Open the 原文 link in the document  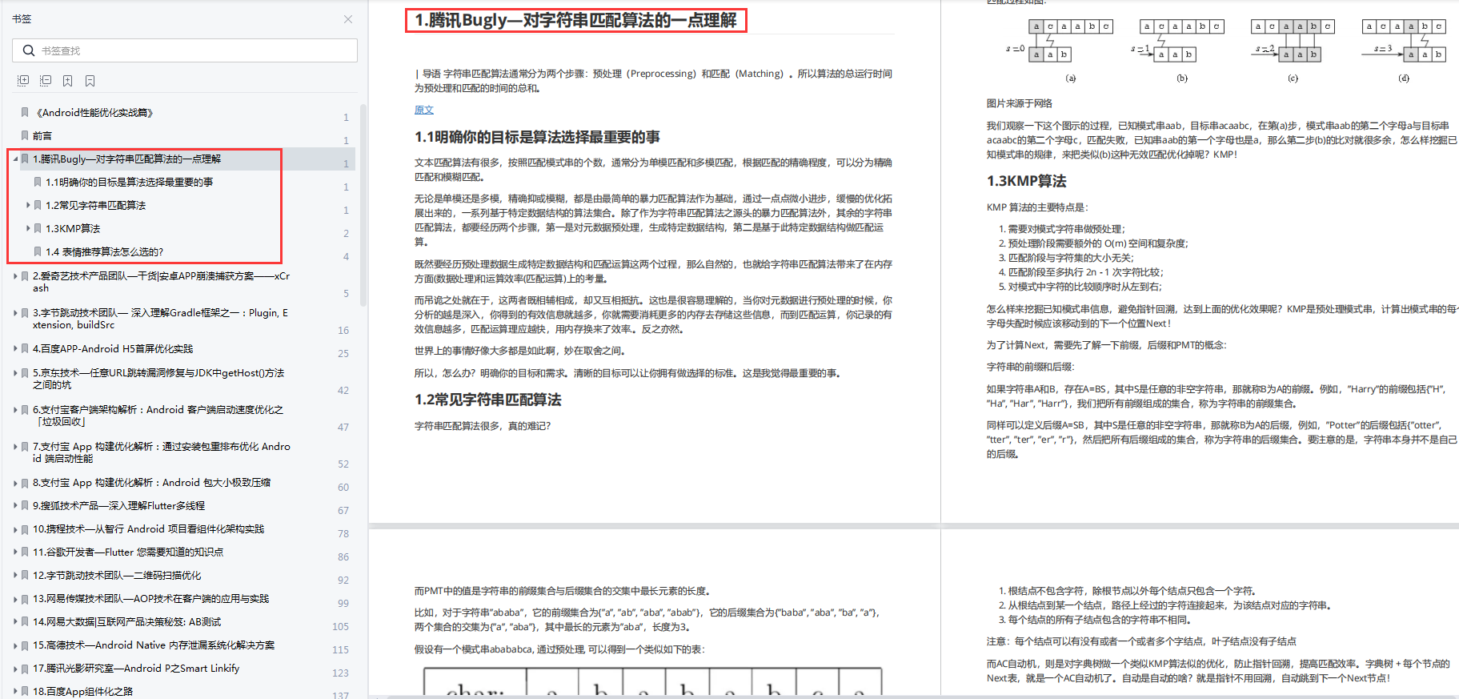pos(424,110)
